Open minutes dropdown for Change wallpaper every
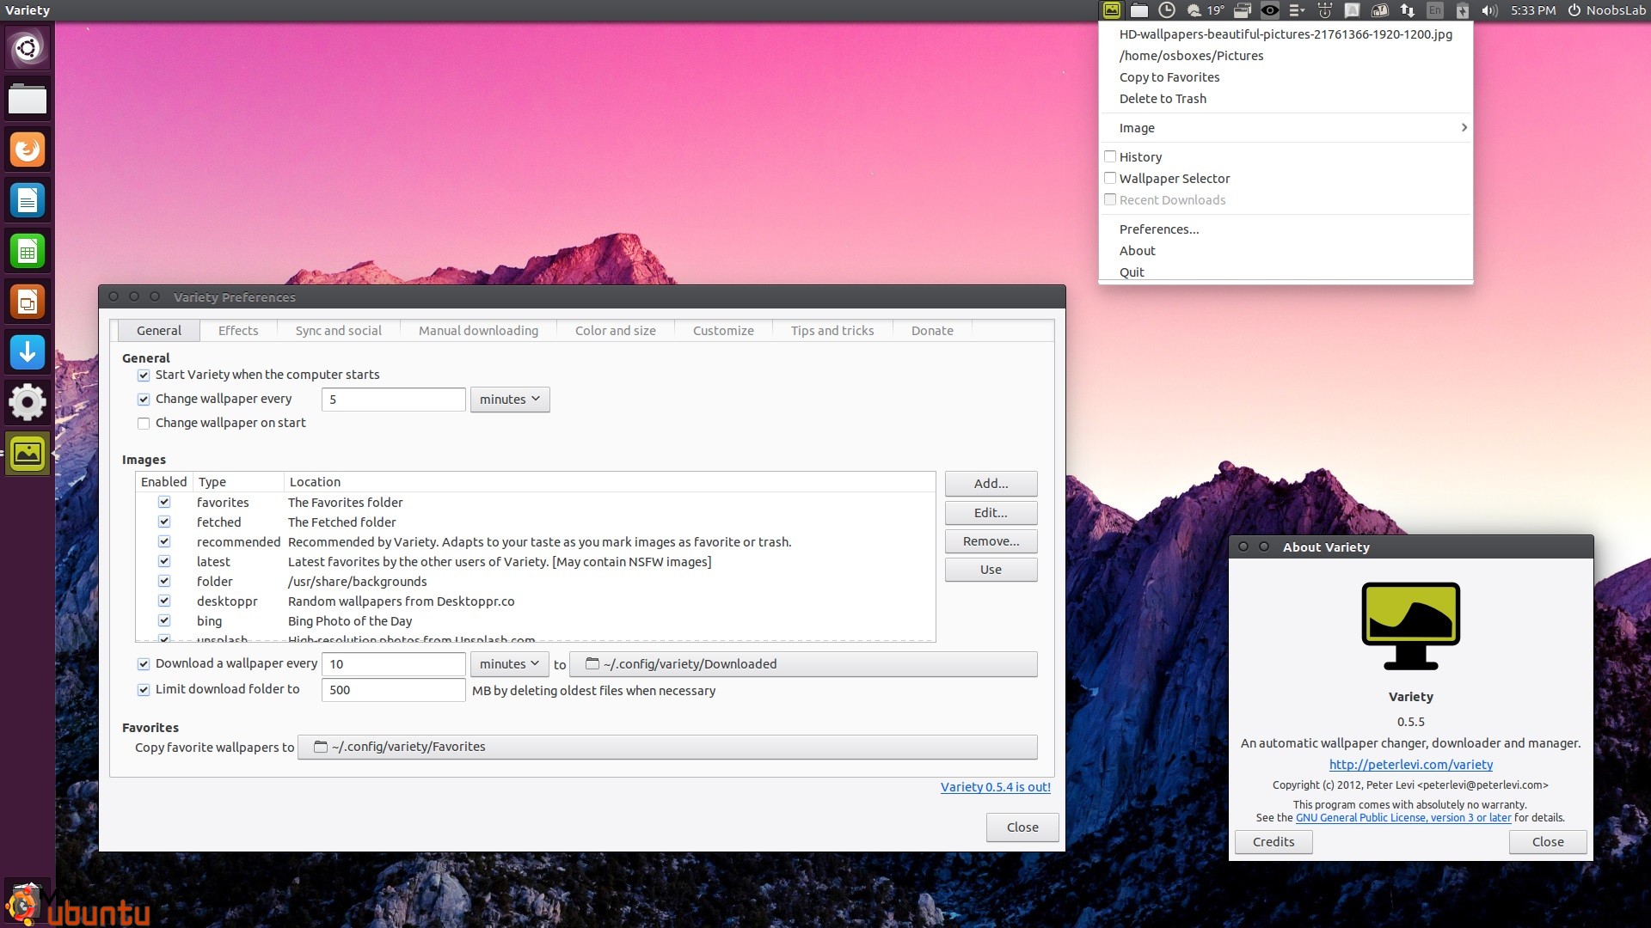The image size is (1651, 928). 510,400
